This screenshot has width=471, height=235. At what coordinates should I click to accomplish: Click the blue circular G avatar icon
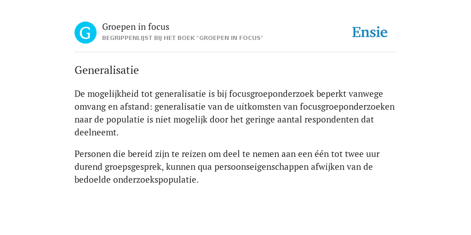tap(86, 33)
